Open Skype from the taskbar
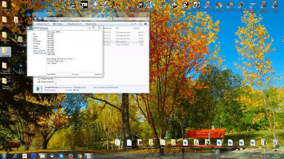The width and height of the screenshot is (284, 159). [x=61, y=156]
